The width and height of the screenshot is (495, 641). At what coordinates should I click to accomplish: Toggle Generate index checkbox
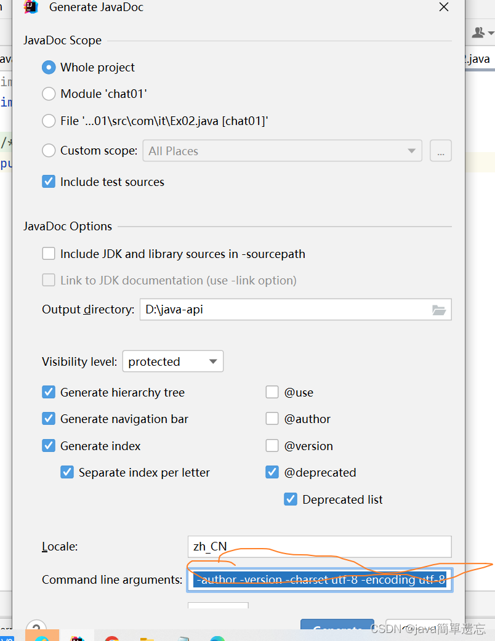point(49,446)
